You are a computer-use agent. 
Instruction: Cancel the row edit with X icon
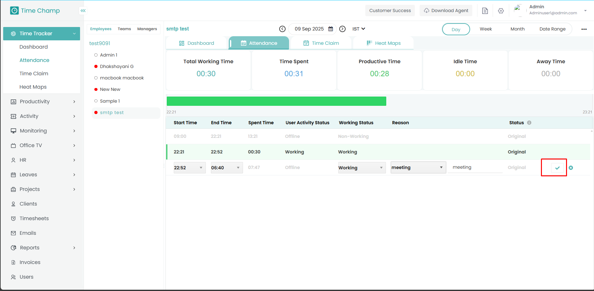[x=571, y=168]
